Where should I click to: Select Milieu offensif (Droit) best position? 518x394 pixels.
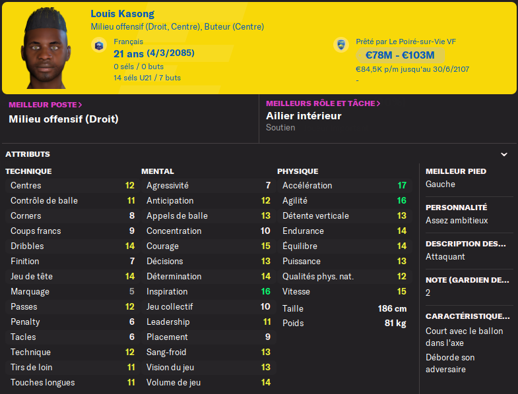63,119
